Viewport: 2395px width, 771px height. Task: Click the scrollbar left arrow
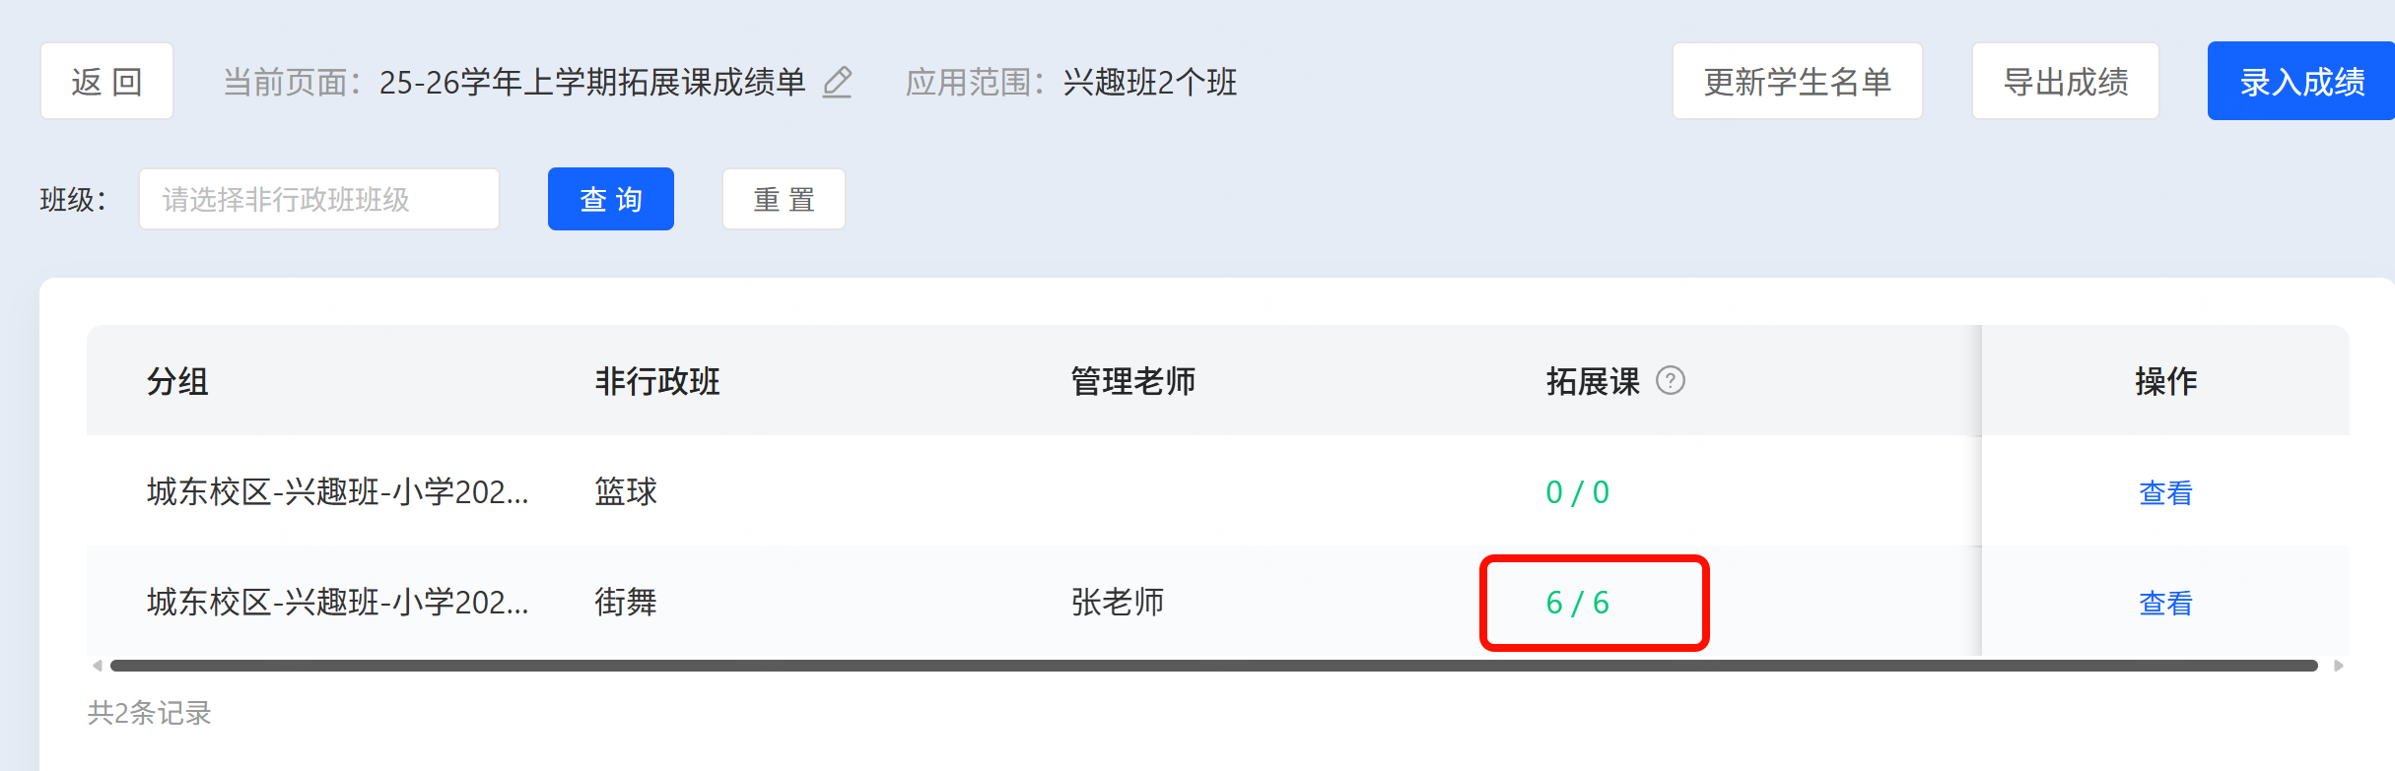(97, 666)
